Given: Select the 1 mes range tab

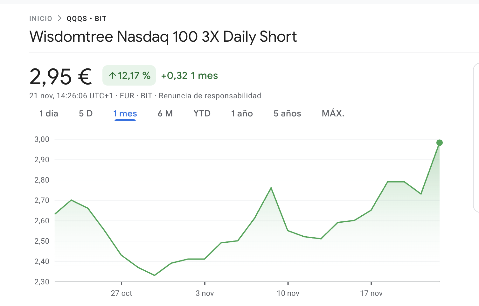Looking at the screenshot, I should (x=125, y=114).
